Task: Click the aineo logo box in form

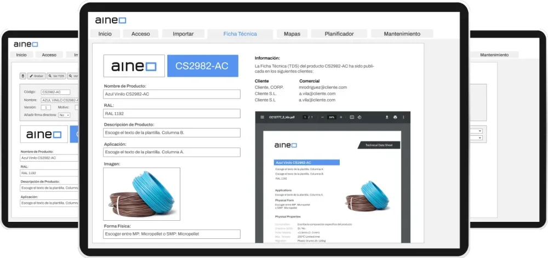Action: pos(134,66)
